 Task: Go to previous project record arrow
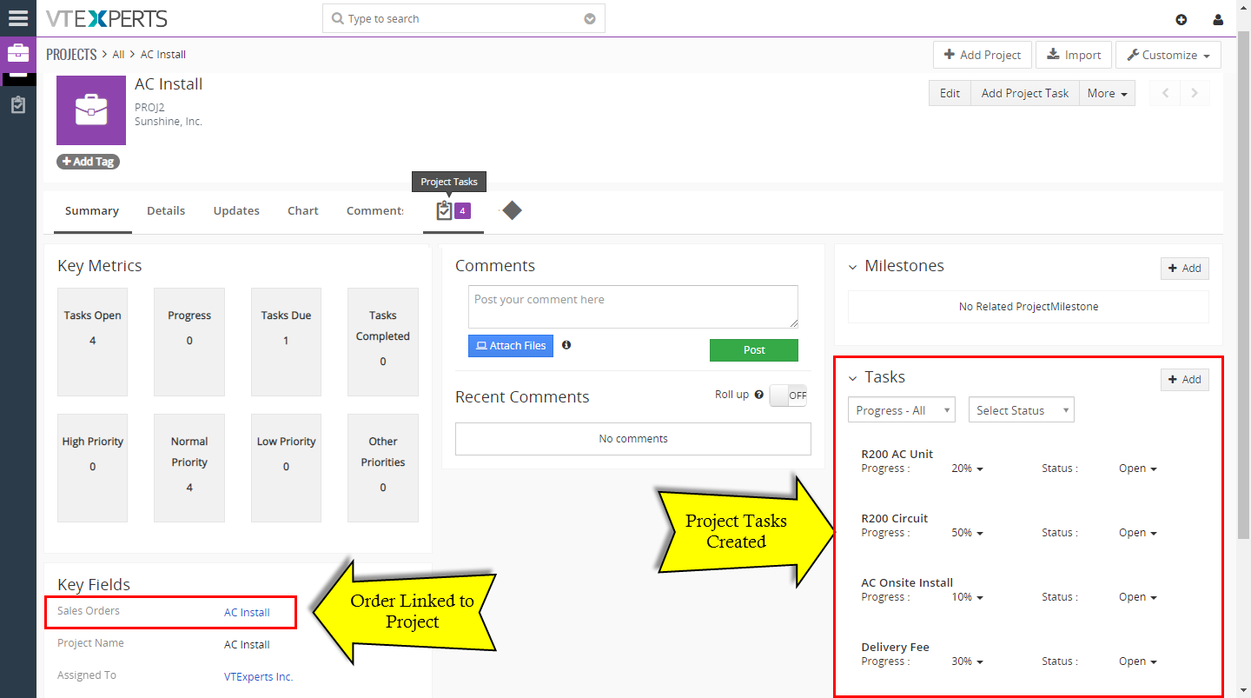click(1166, 93)
